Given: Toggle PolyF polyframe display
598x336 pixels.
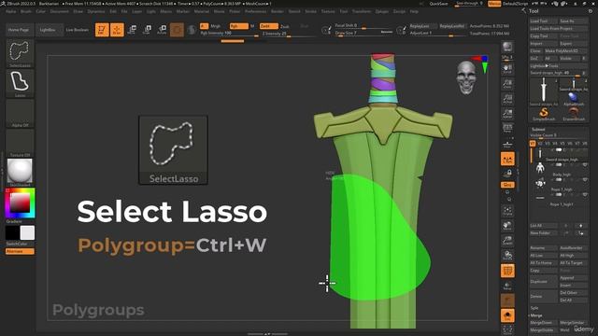Looking at the screenshot, I should click(507, 271).
